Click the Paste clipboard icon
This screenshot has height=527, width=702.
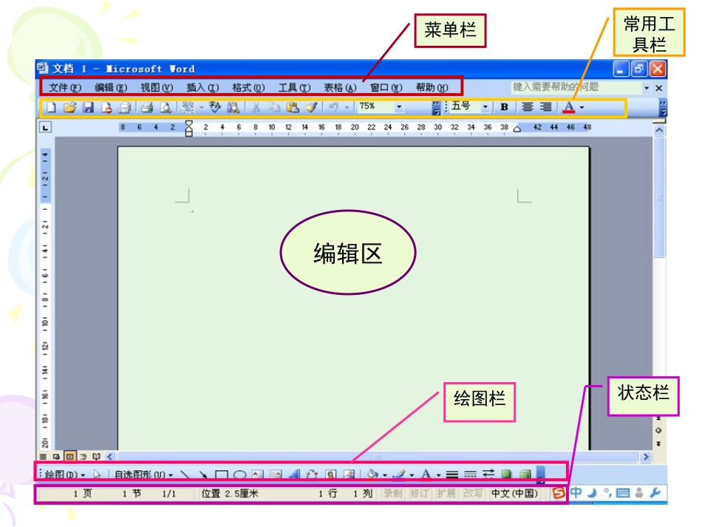[x=293, y=107]
